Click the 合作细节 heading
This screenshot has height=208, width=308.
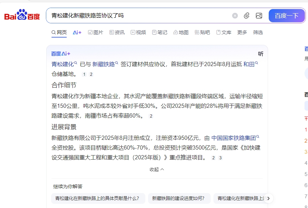(x=64, y=85)
